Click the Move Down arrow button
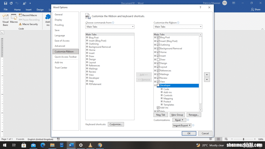The width and height of the screenshot is (265, 149). point(207,80)
